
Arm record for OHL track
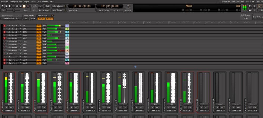(x=4, y=29)
